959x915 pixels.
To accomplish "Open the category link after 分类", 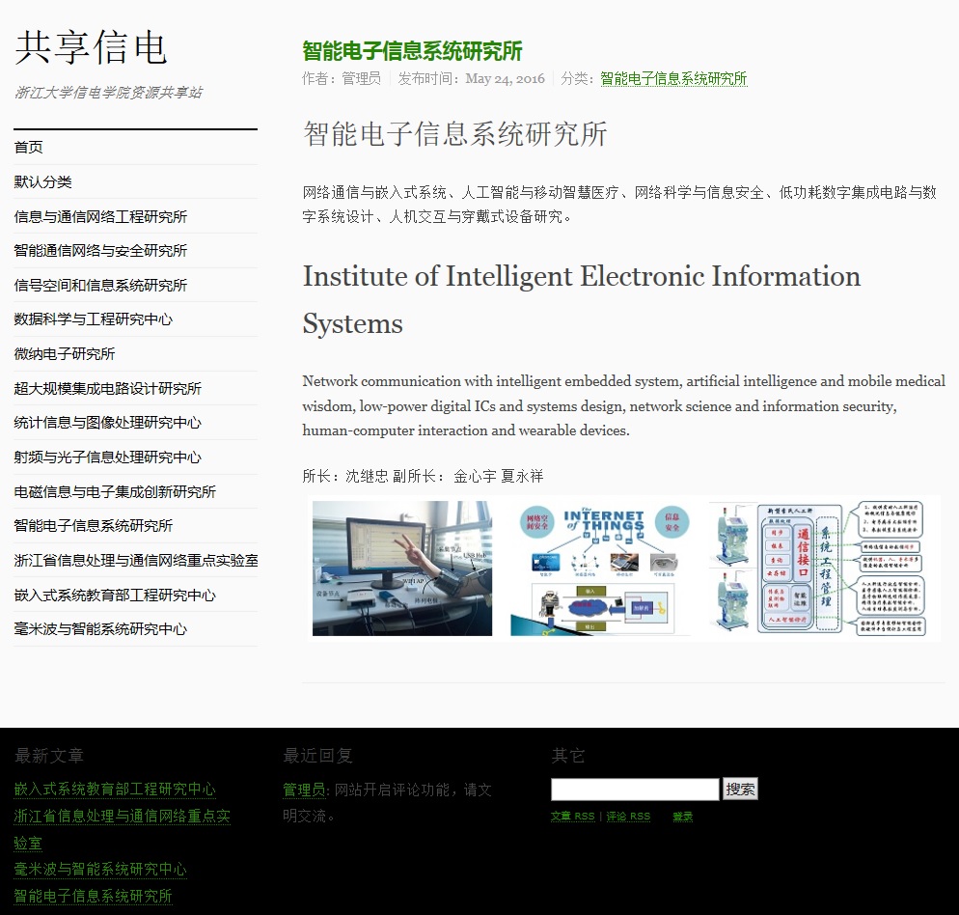I will pyautogui.click(x=673, y=78).
